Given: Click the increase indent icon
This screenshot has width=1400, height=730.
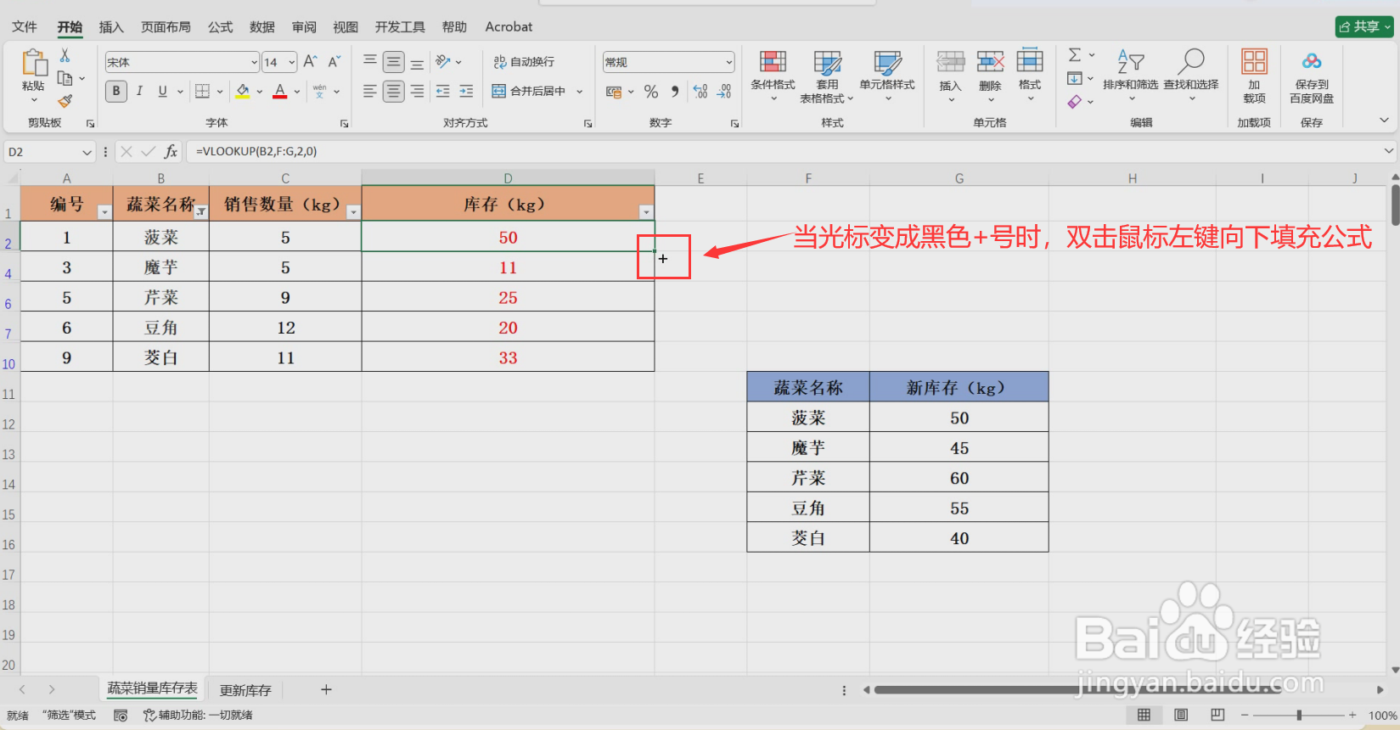Looking at the screenshot, I should 466,91.
